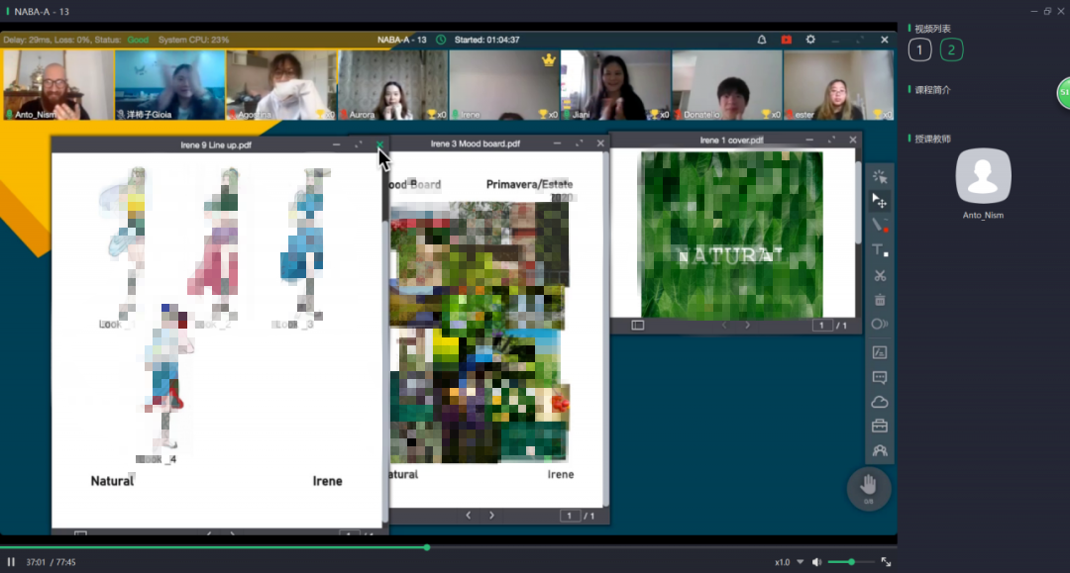Click the Irene 3 Mood board.pdf title
Viewport: 1070px width, 573px height.
(475, 143)
